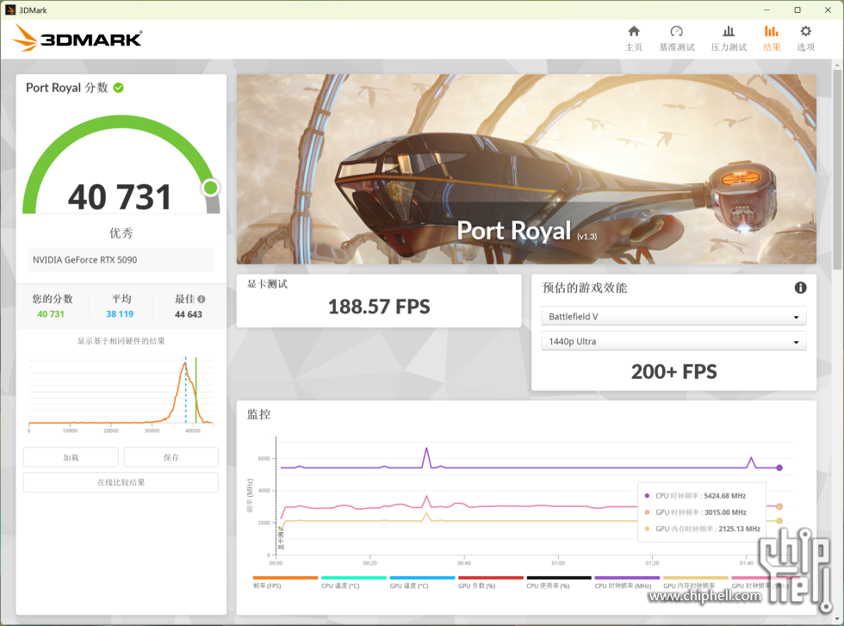Toggle the CPU 时钟频率 (MHz) legend series
The height and width of the screenshot is (626, 844).
pos(627,583)
